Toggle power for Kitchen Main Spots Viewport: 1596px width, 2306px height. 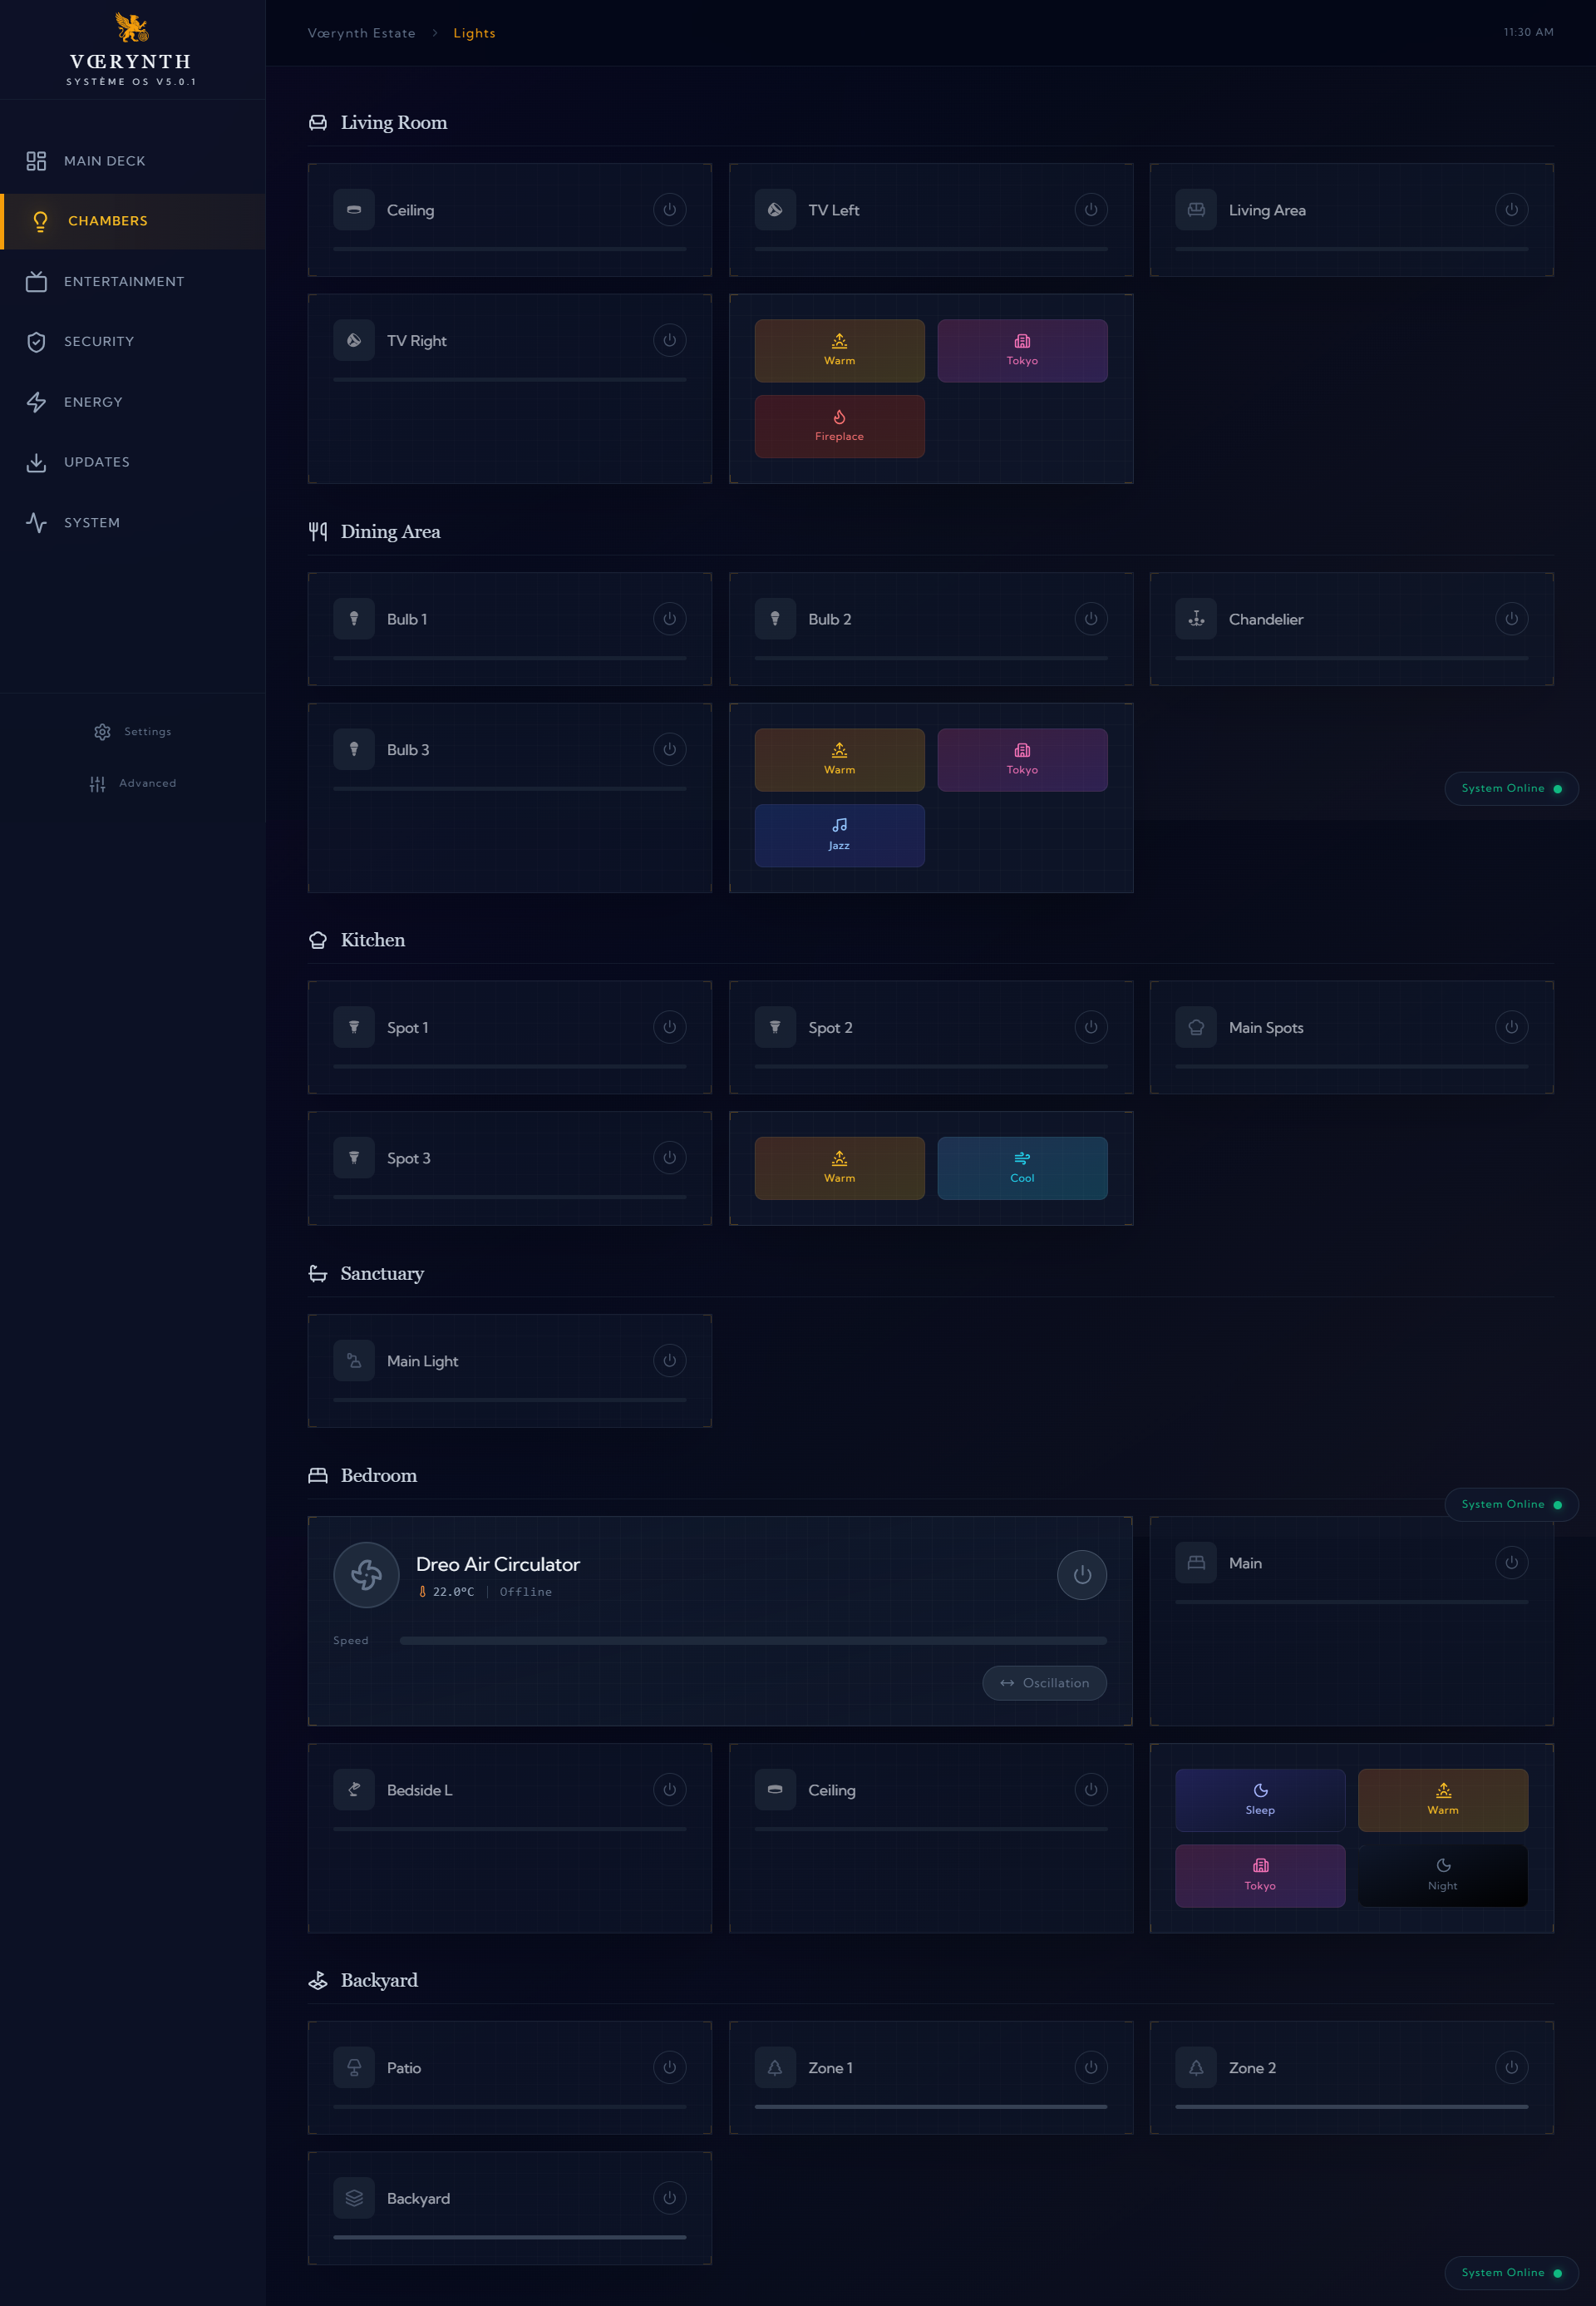pyautogui.click(x=1511, y=1028)
